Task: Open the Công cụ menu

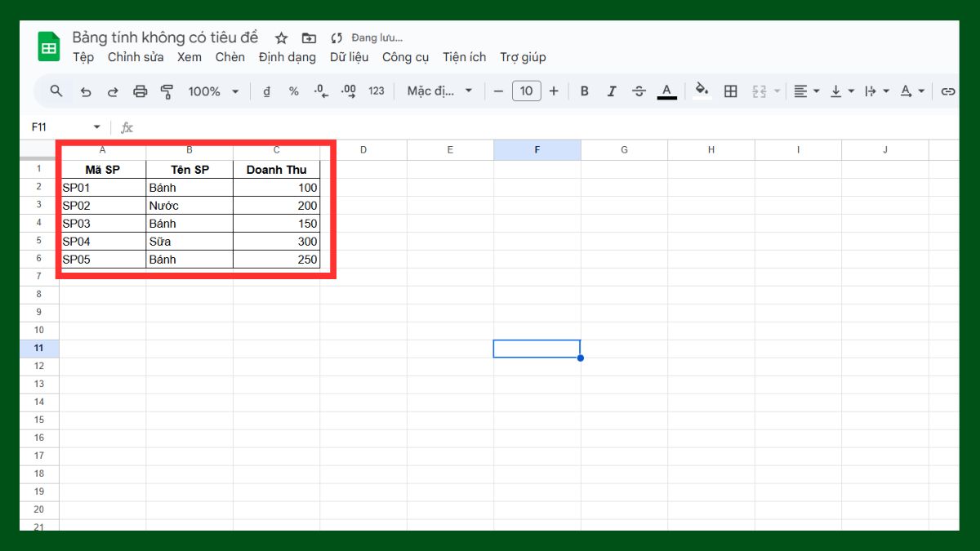Action: pyautogui.click(x=406, y=57)
